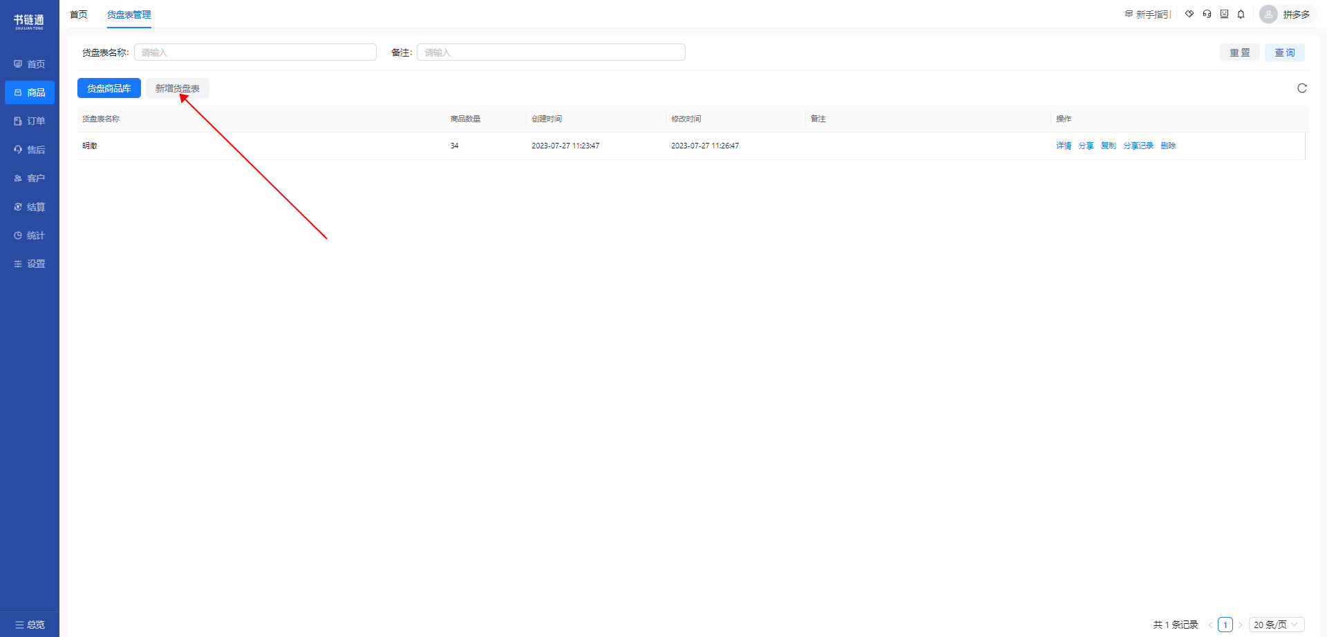The height and width of the screenshot is (637, 1327).
Task: Go to next page arrow
Action: [x=1240, y=625]
